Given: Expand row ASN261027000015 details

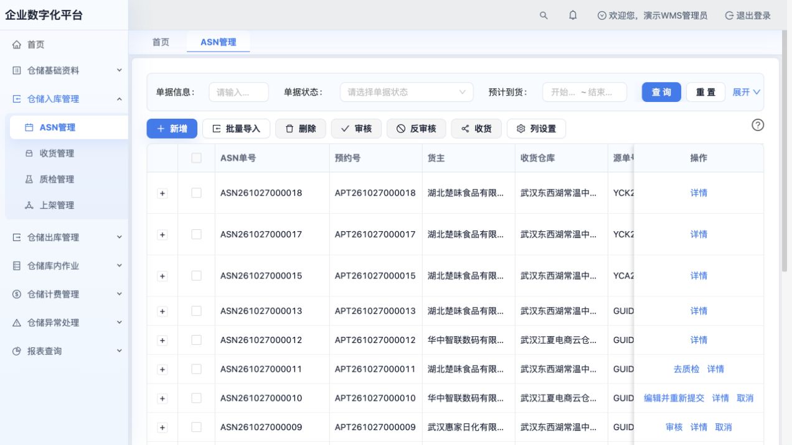Looking at the screenshot, I should click(x=163, y=276).
